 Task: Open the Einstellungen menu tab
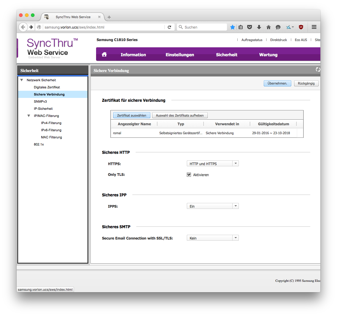[x=180, y=55]
